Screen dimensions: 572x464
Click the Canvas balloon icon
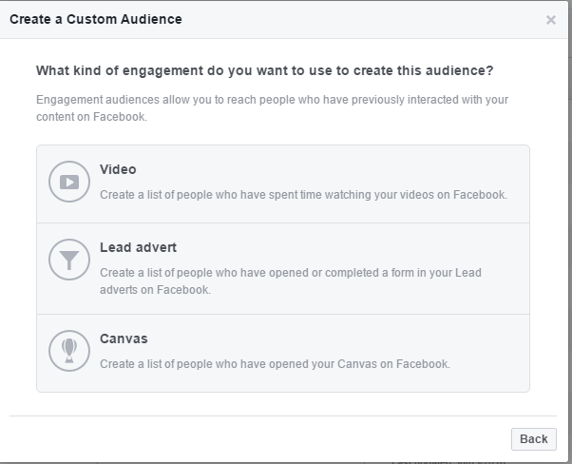tap(68, 352)
